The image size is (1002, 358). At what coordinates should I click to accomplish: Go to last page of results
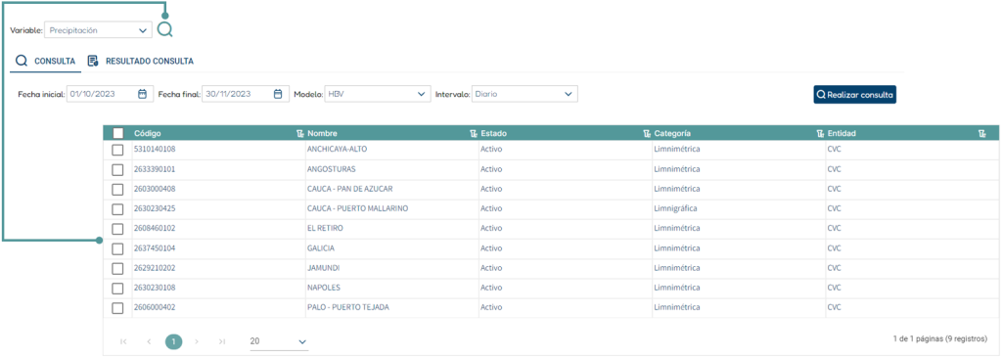coord(222,341)
